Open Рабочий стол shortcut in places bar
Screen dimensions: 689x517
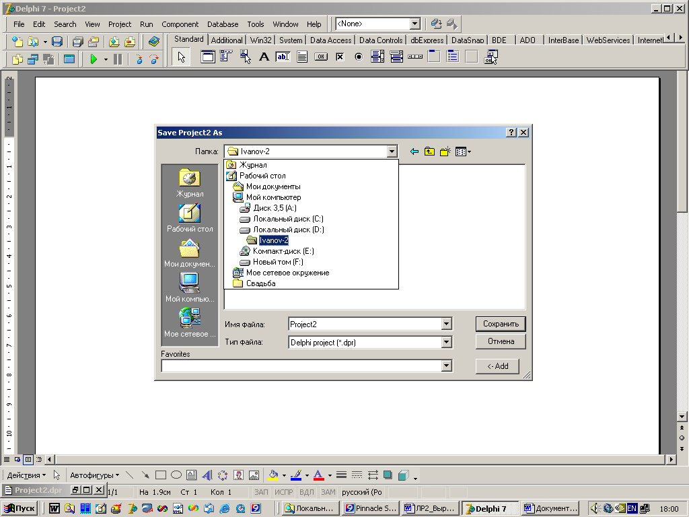point(190,218)
